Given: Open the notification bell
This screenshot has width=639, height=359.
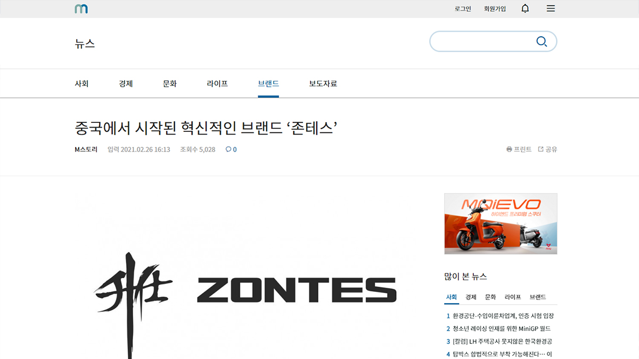Looking at the screenshot, I should (x=525, y=9).
